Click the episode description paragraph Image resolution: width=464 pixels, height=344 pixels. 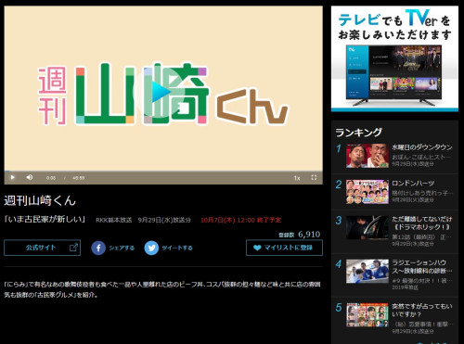click(x=162, y=289)
